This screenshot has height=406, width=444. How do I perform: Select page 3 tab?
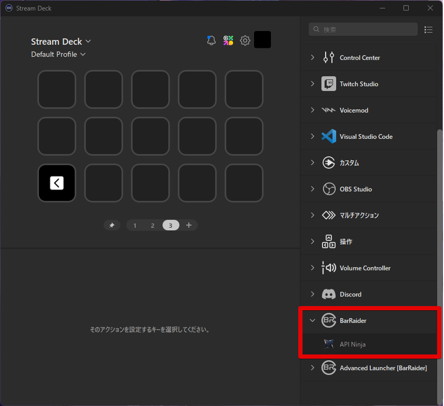pyautogui.click(x=171, y=226)
